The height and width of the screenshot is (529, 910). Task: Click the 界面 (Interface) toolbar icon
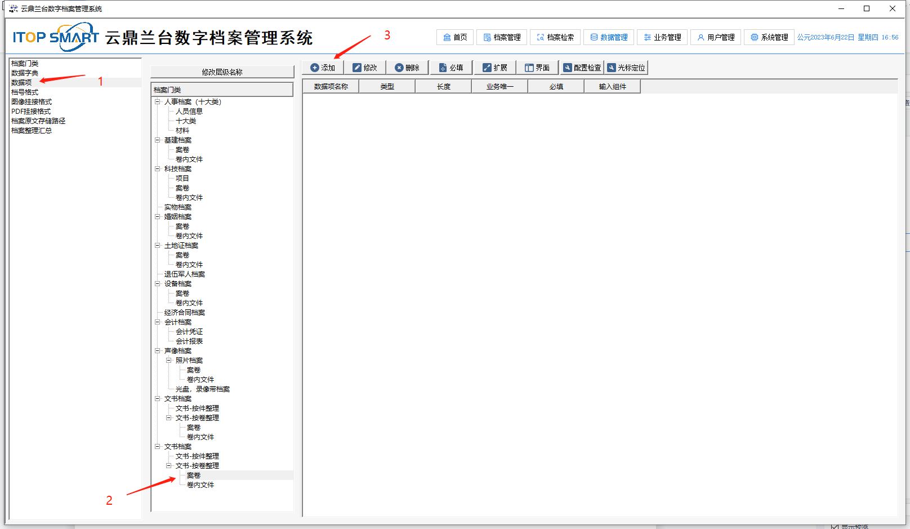[x=529, y=68]
